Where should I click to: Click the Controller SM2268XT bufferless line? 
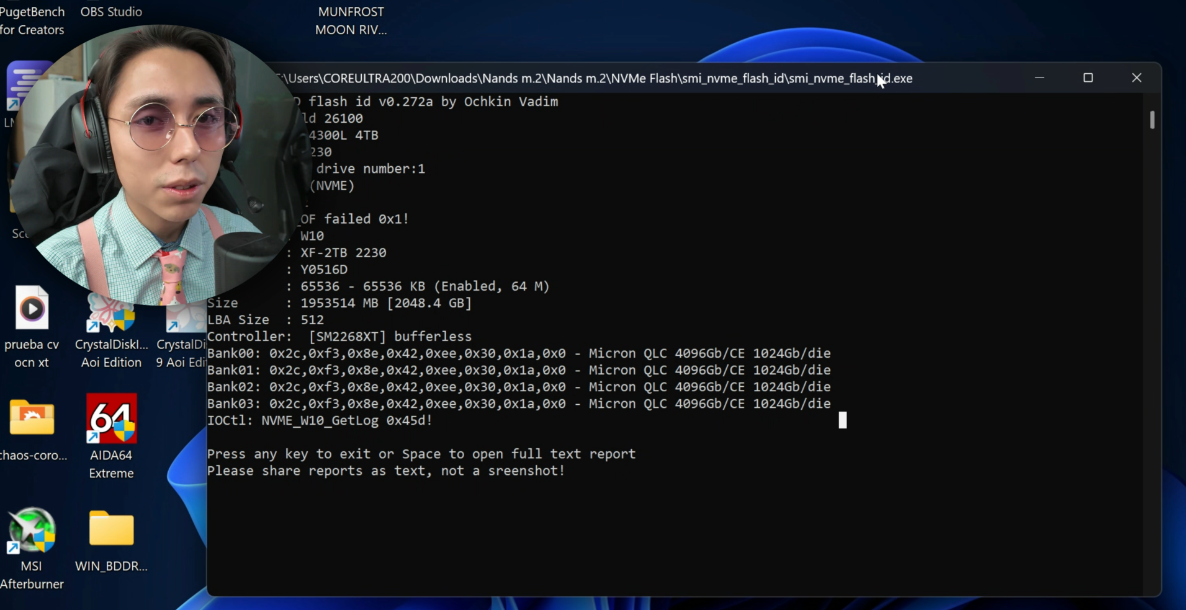coord(339,337)
